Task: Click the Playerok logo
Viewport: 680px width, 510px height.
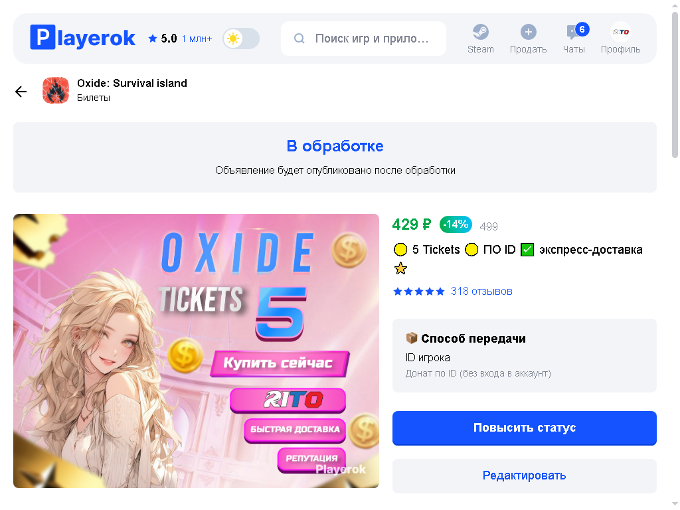Action: pyautogui.click(x=82, y=38)
